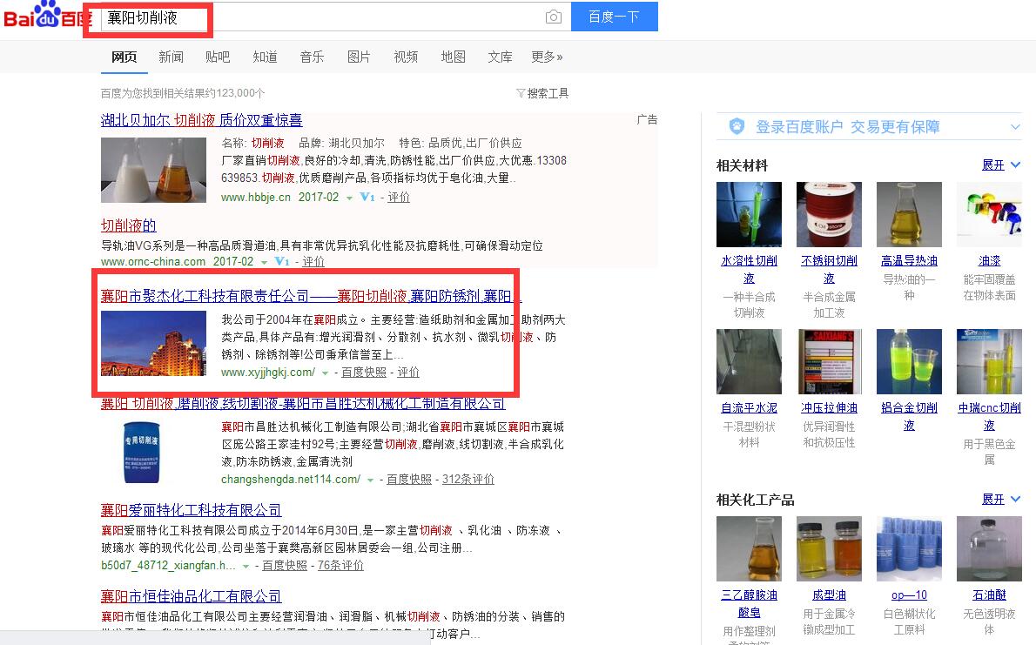Switch to the 贴吧 tab

tap(218, 57)
